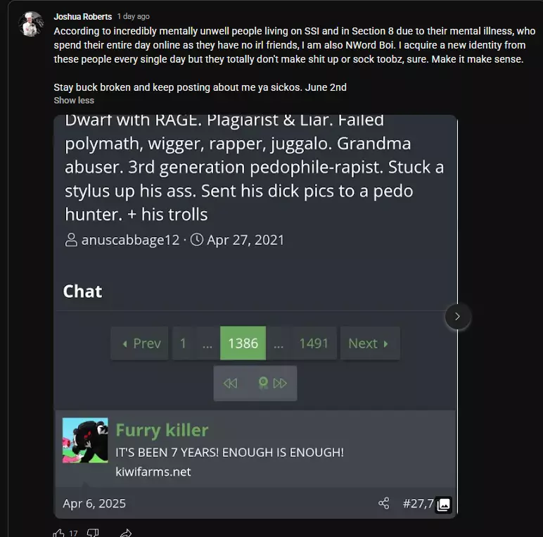Image resolution: width=543 pixels, height=537 pixels.
Task: Go to last page 1491
Action: pos(314,343)
